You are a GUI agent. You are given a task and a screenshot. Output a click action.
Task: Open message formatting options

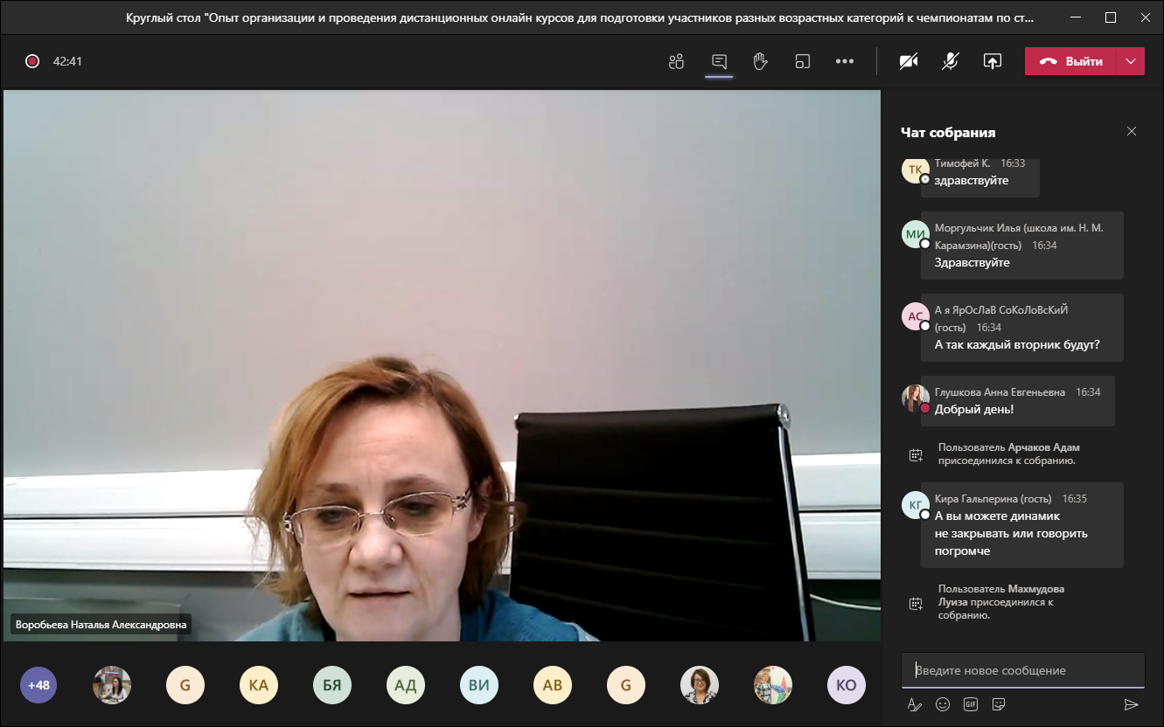tap(915, 704)
